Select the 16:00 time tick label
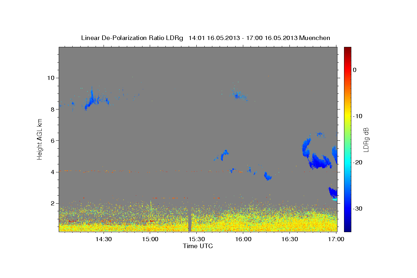The height and width of the screenshot is (278, 417). coord(243,239)
